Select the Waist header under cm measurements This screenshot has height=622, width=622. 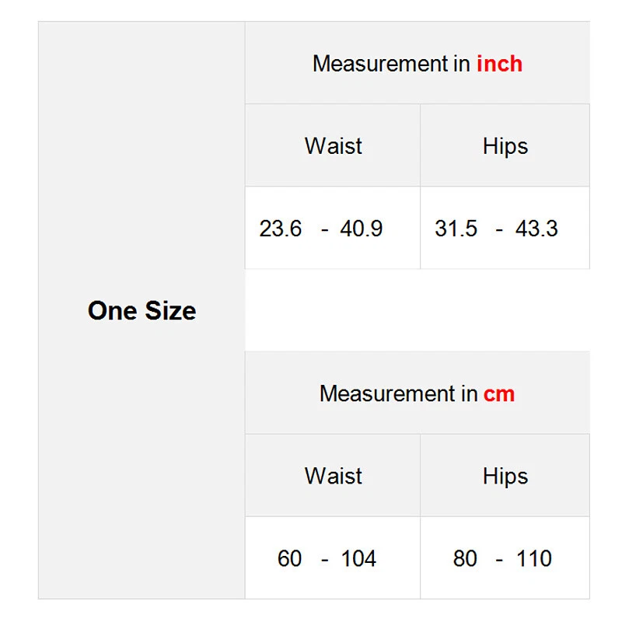[333, 476]
